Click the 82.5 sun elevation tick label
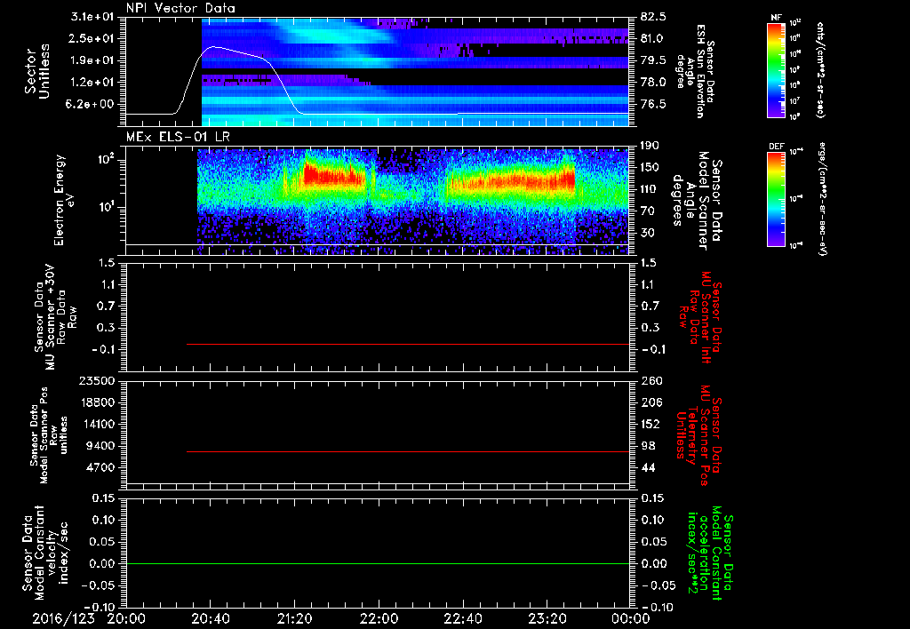Image resolution: width=910 pixels, height=629 pixels. [x=653, y=17]
